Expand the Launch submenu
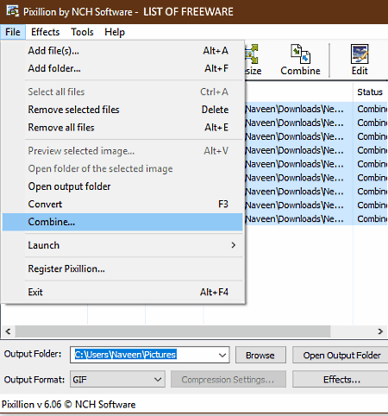The width and height of the screenshot is (388, 416). point(122,245)
